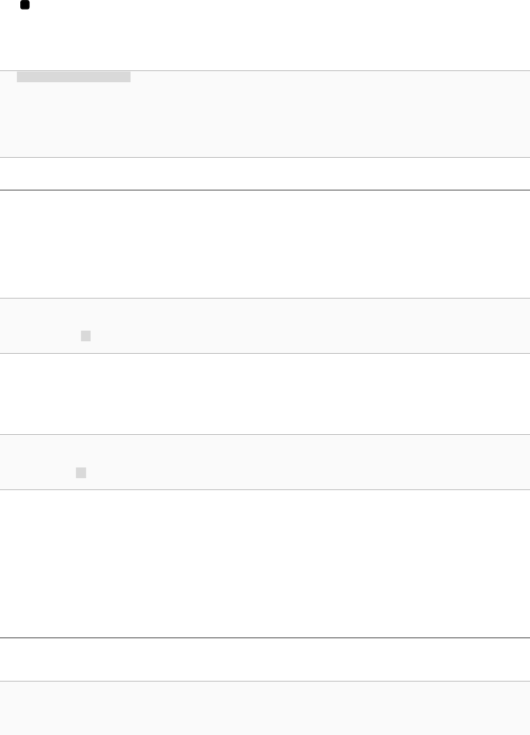Click the top border of the bottom shaded panel
This screenshot has width=530, height=735.
coord(265,681)
